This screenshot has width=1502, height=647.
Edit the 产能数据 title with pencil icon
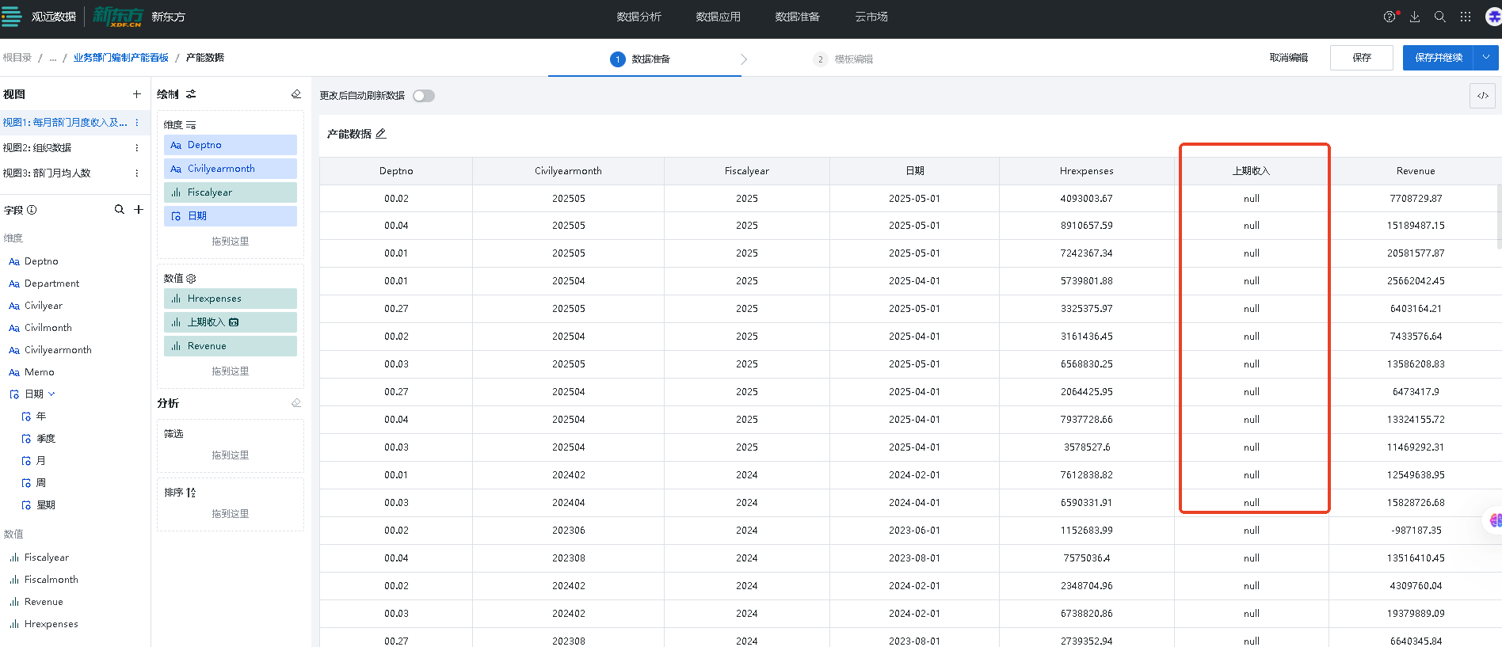coord(381,134)
